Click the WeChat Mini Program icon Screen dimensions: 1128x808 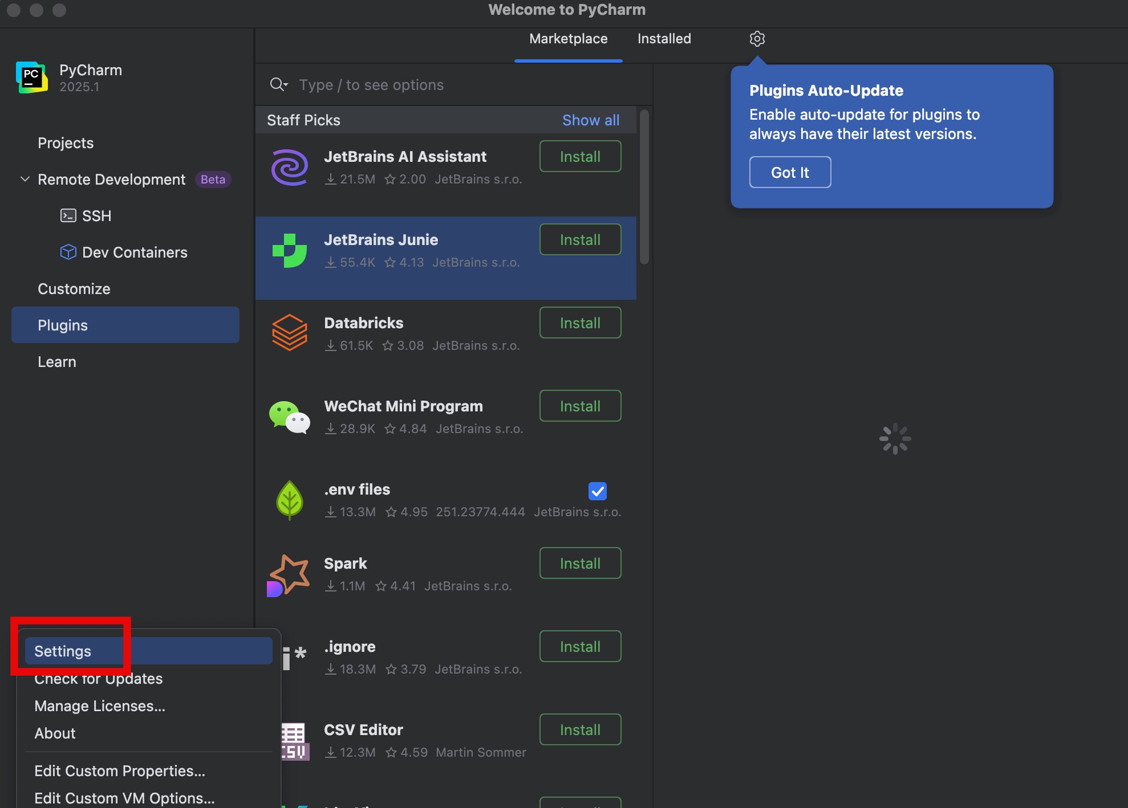point(290,417)
